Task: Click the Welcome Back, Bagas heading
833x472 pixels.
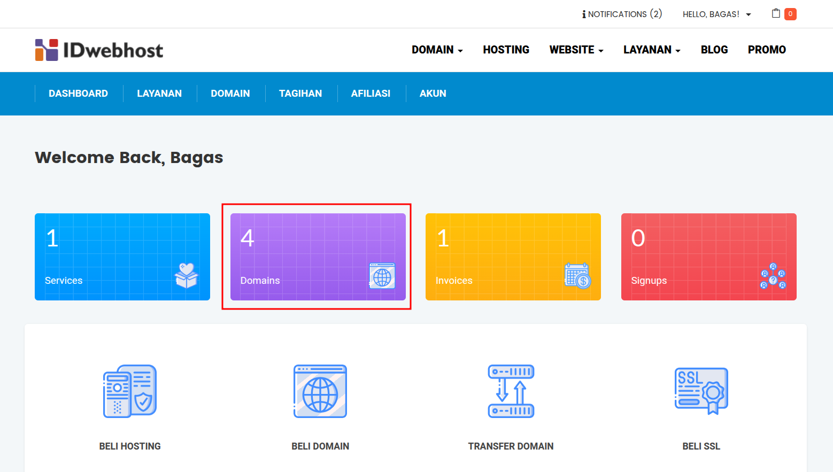Action: pos(129,158)
